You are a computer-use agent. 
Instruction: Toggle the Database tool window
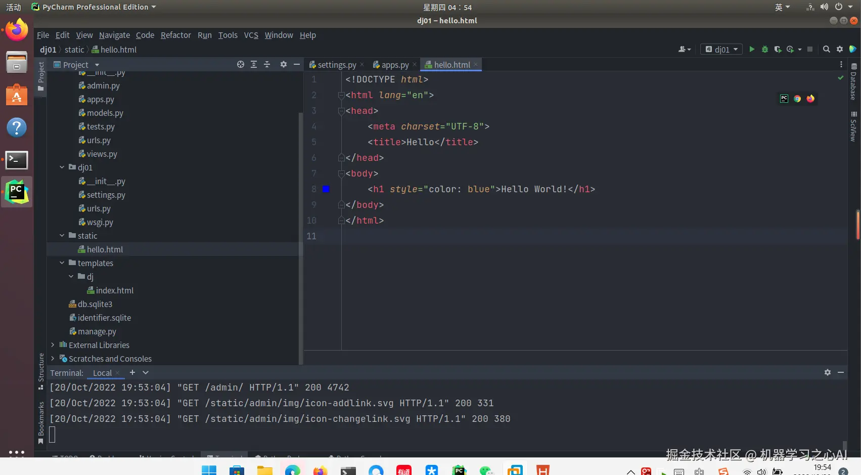pyautogui.click(x=854, y=81)
